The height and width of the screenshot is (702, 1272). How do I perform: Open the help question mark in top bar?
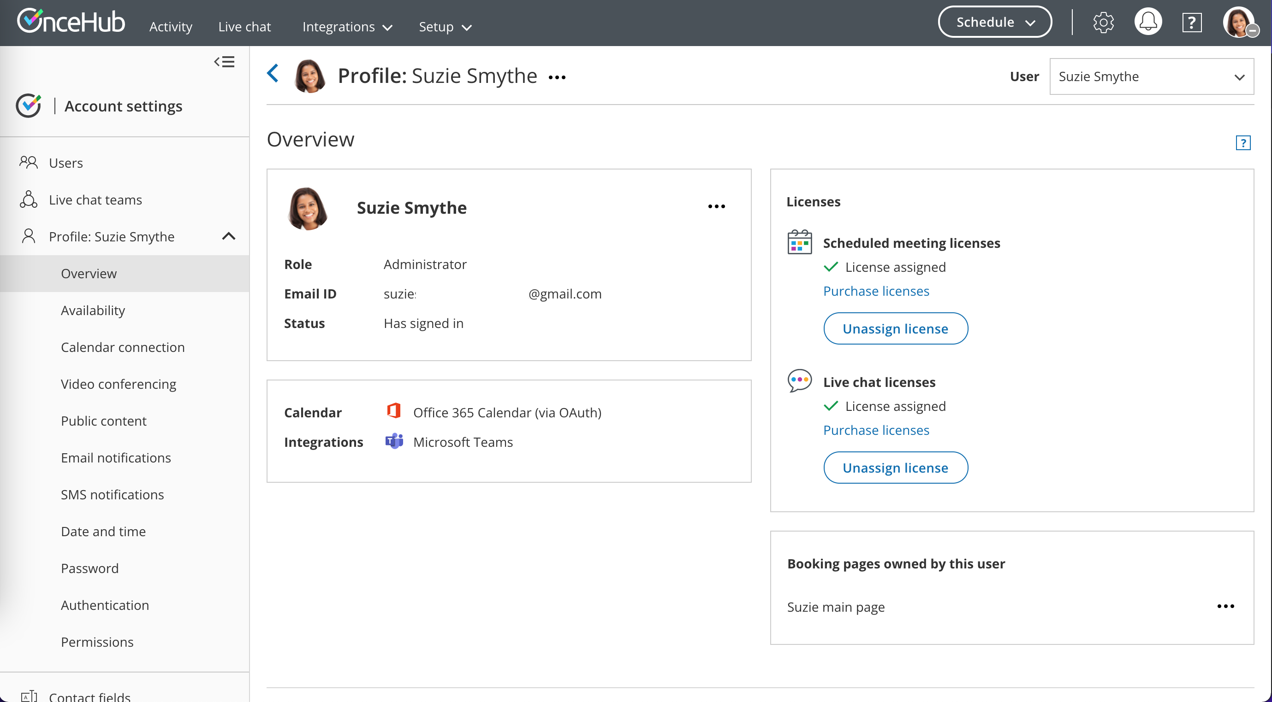pyautogui.click(x=1191, y=23)
